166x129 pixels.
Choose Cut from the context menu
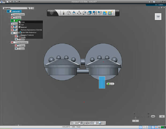coord(30,25)
